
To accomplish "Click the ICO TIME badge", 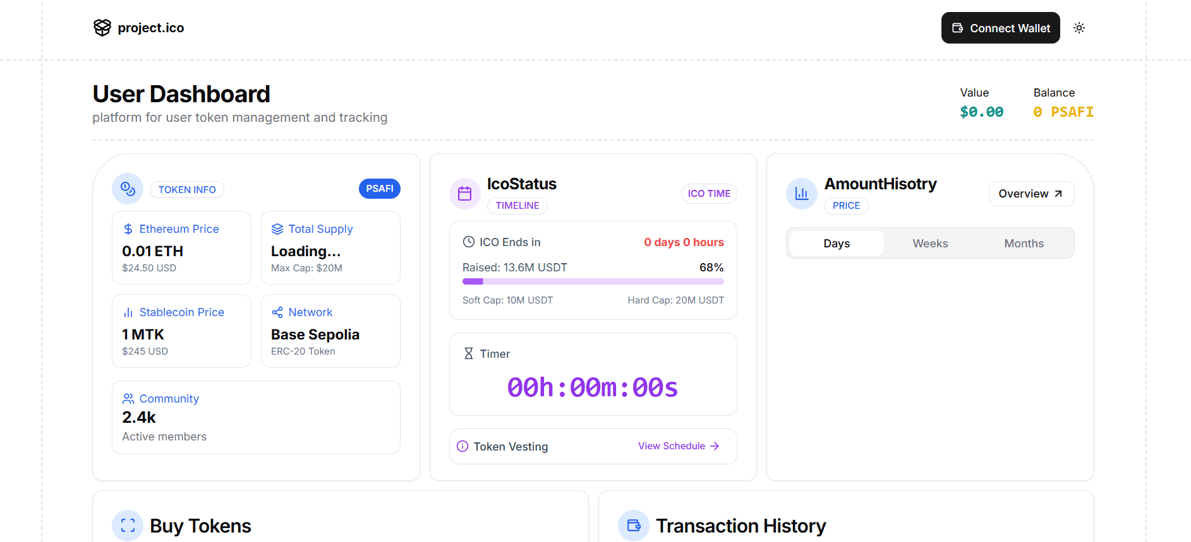I will (x=708, y=194).
